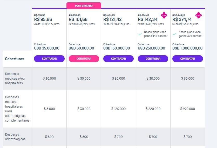
Task: Select Despesas médicas e/ou hospitalares row label
Action: pos(15,79)
